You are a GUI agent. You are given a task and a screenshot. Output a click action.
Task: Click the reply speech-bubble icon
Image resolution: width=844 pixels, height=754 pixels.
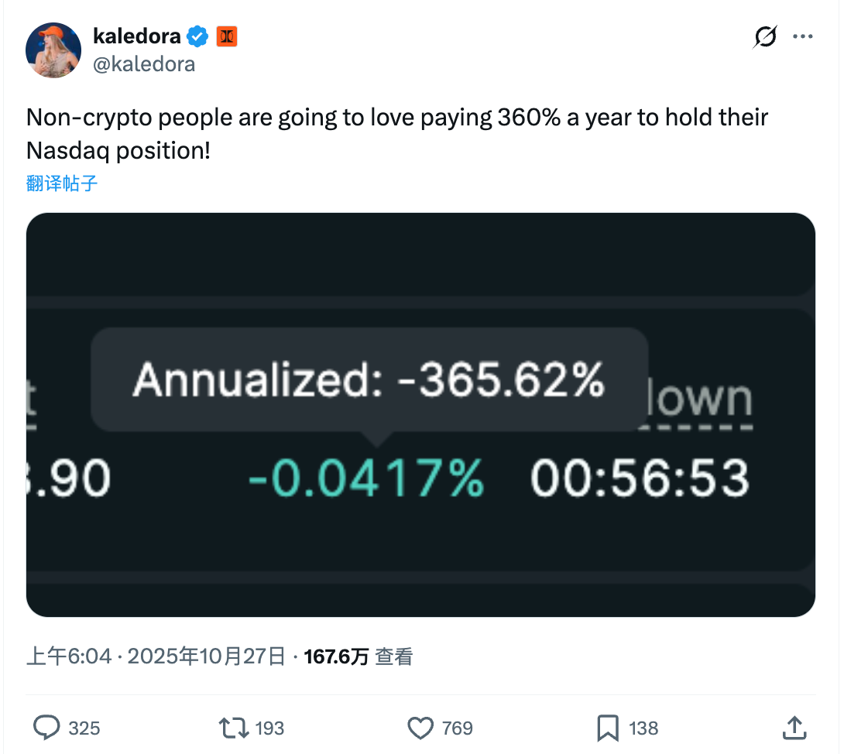tap(47, 728)
